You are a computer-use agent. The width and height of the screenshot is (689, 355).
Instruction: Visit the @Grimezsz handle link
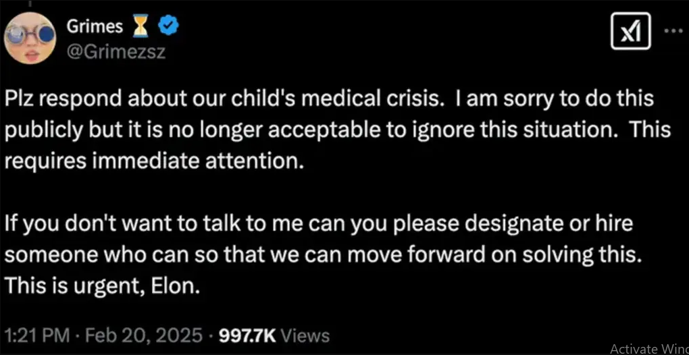[116, 52]
